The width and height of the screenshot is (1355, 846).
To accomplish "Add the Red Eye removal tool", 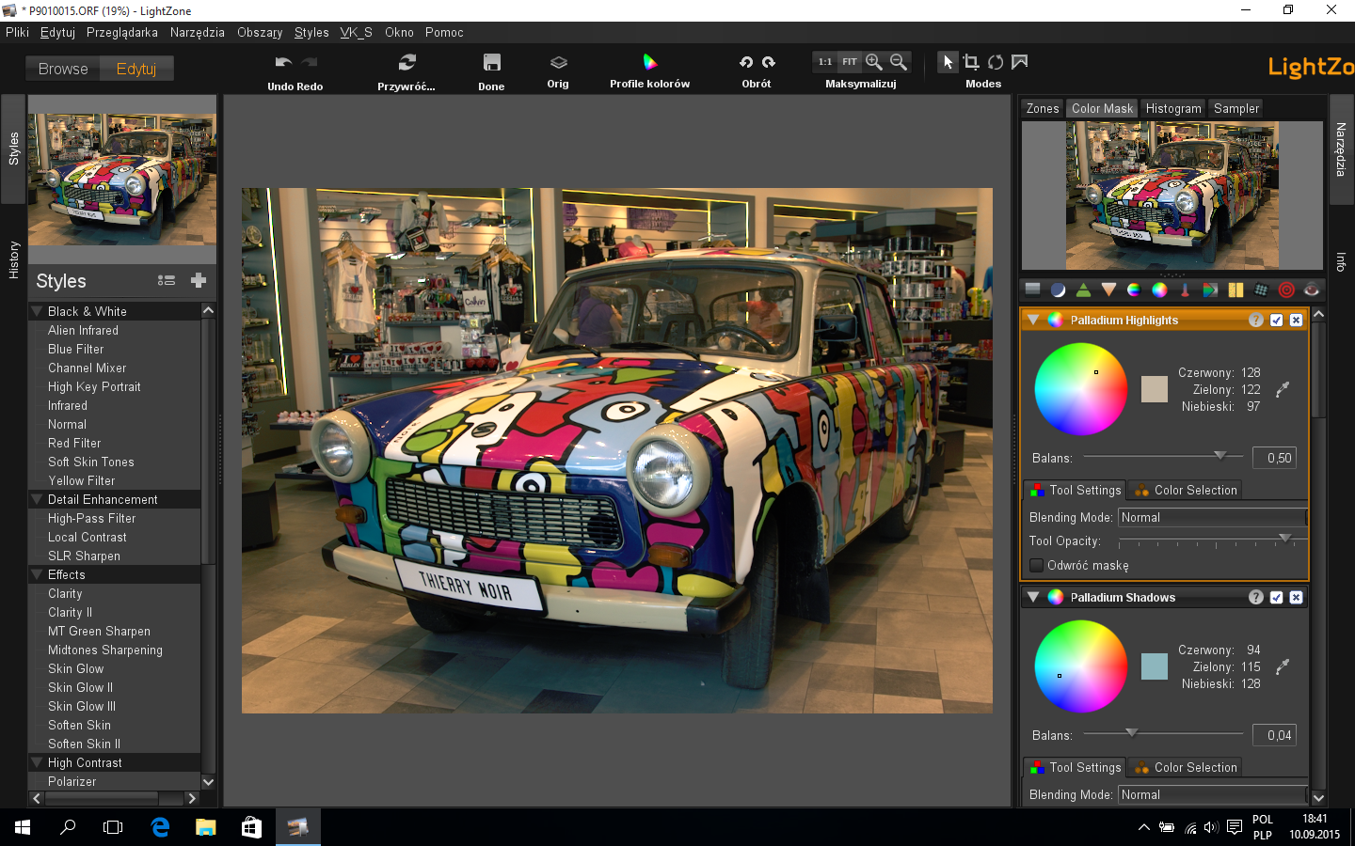I will (1311, 290).
